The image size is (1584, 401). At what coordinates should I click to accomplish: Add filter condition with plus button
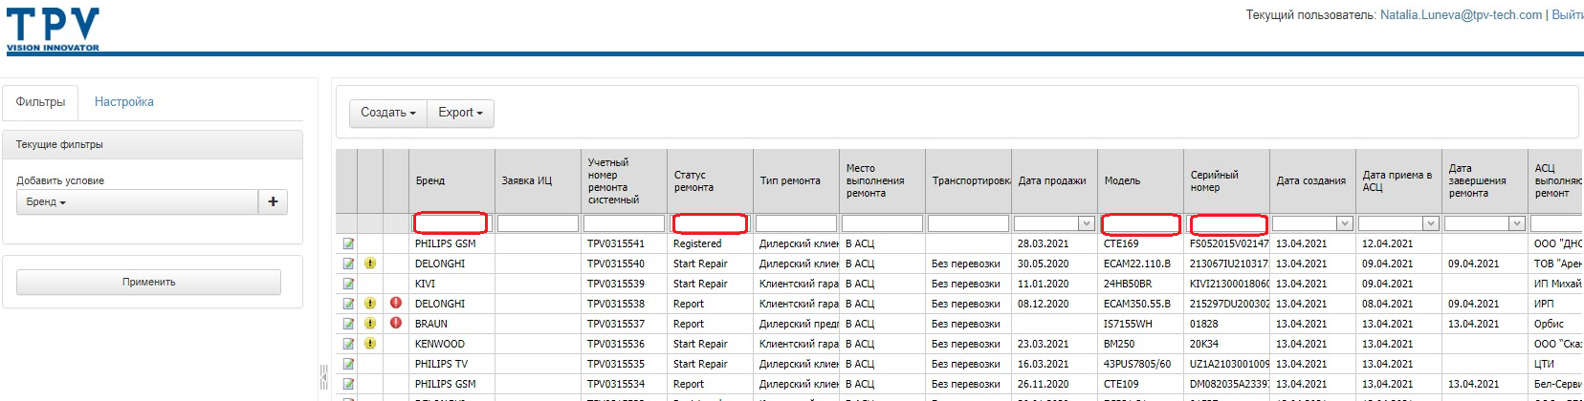[x=273, y=201]
